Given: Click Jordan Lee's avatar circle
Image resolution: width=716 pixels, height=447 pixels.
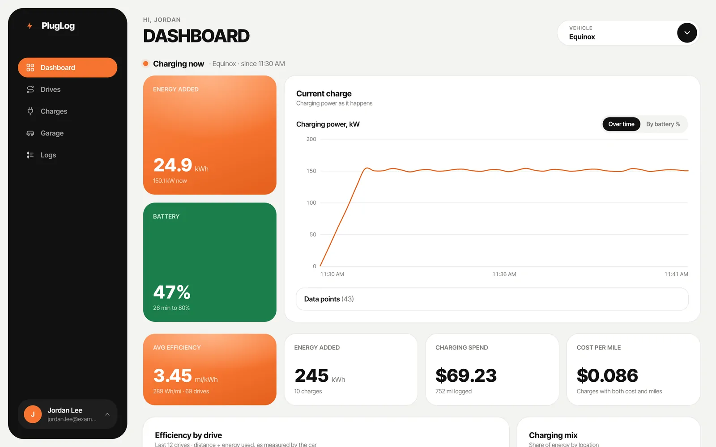Looking at the screenshot, I should [x=33, y=414].
